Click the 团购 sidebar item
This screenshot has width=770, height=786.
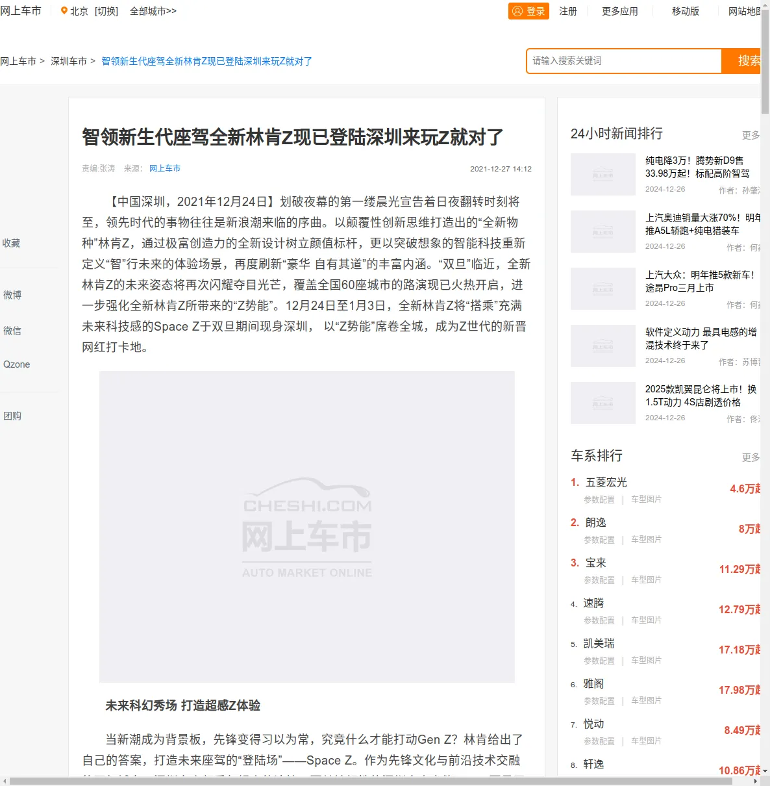[12, 416]
